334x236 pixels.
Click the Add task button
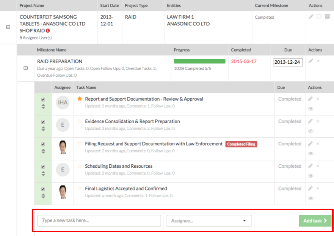pyautogui.click(x=315, y=221)
